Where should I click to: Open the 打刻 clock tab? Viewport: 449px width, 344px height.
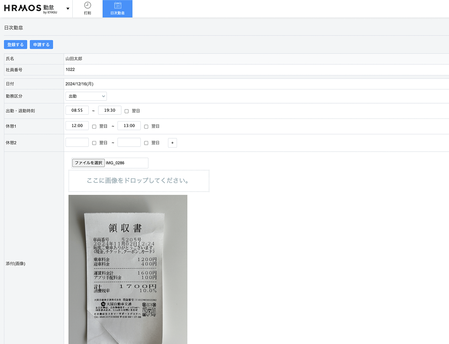pyautogui.click(x=87, y=9)
